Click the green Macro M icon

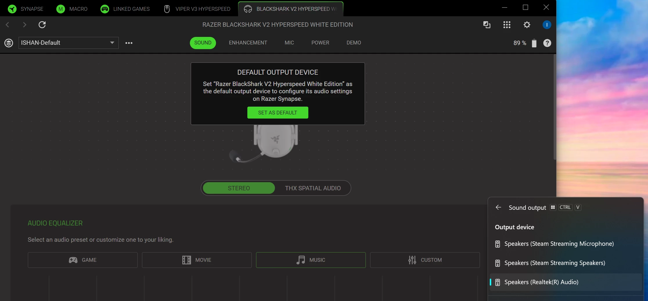tap(60, 9)
